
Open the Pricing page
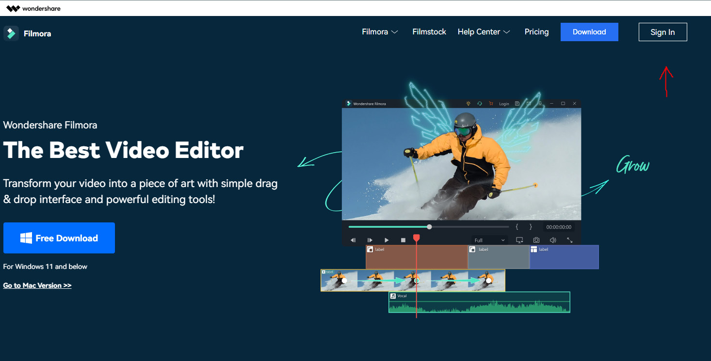tap(536, 32)
